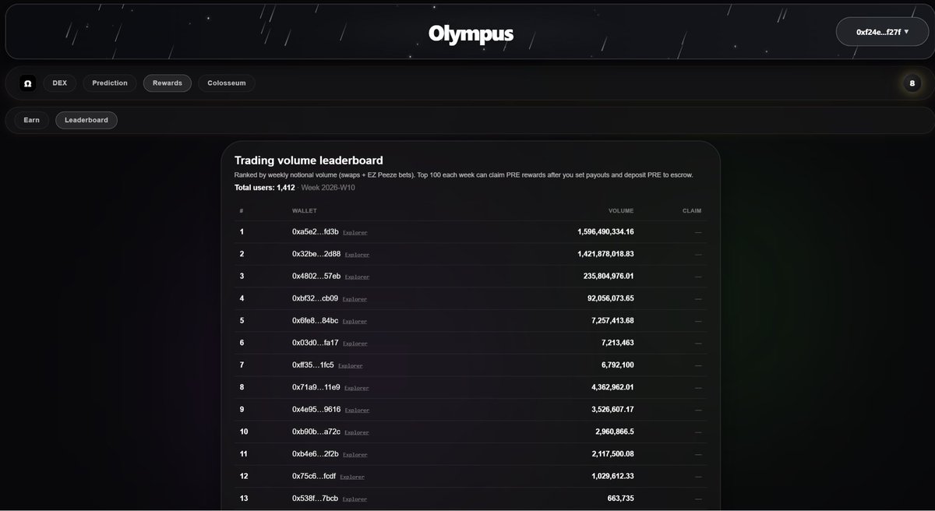Viewport: 935px width, 511px height.
Task: Click volume value 7,213,463
Action: (x=618, y=343)
